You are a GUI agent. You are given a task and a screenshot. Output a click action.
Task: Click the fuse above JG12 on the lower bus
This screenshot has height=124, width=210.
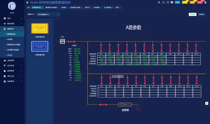pyautogui.click(x=197, y=80)
